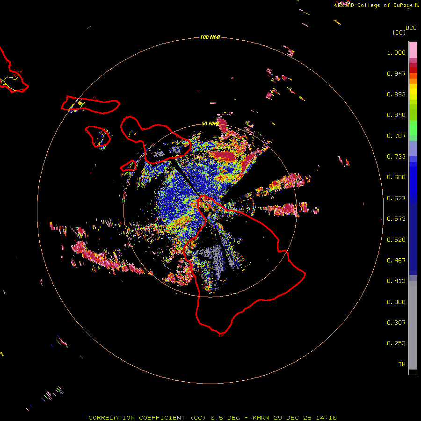Pick the light pink band of the color scale
421x421 pixels.
413,50
